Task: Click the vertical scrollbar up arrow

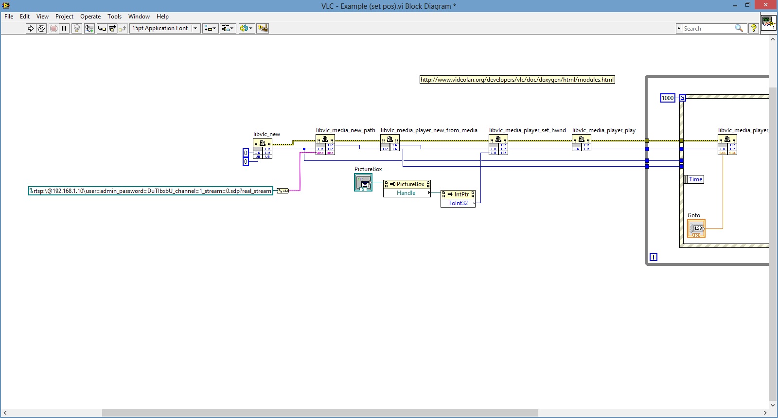Action: pos(773,39)
